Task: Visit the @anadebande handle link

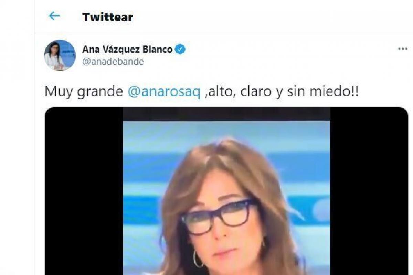Action: coord(113,62)
